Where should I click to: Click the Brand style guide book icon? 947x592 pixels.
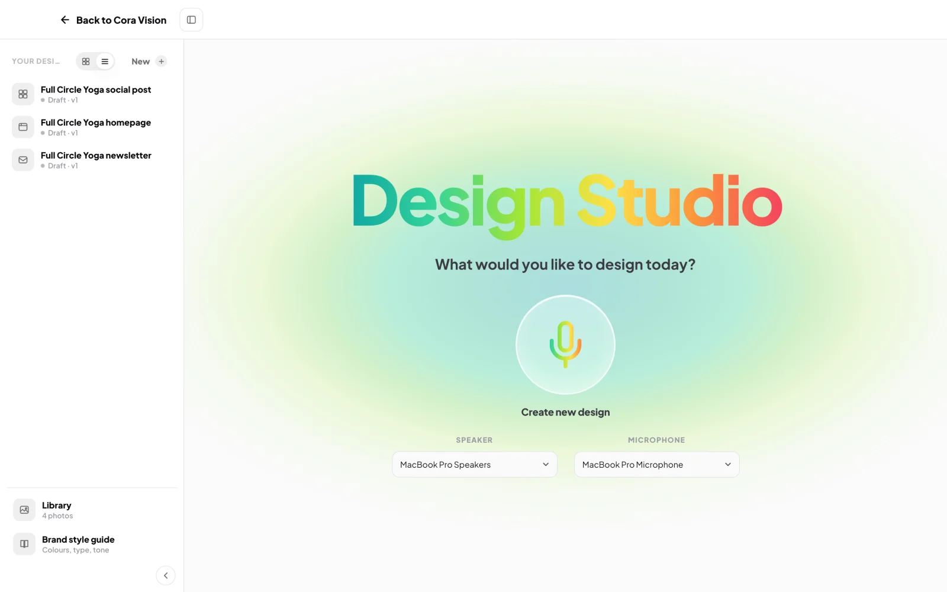[x=24, y=544]
